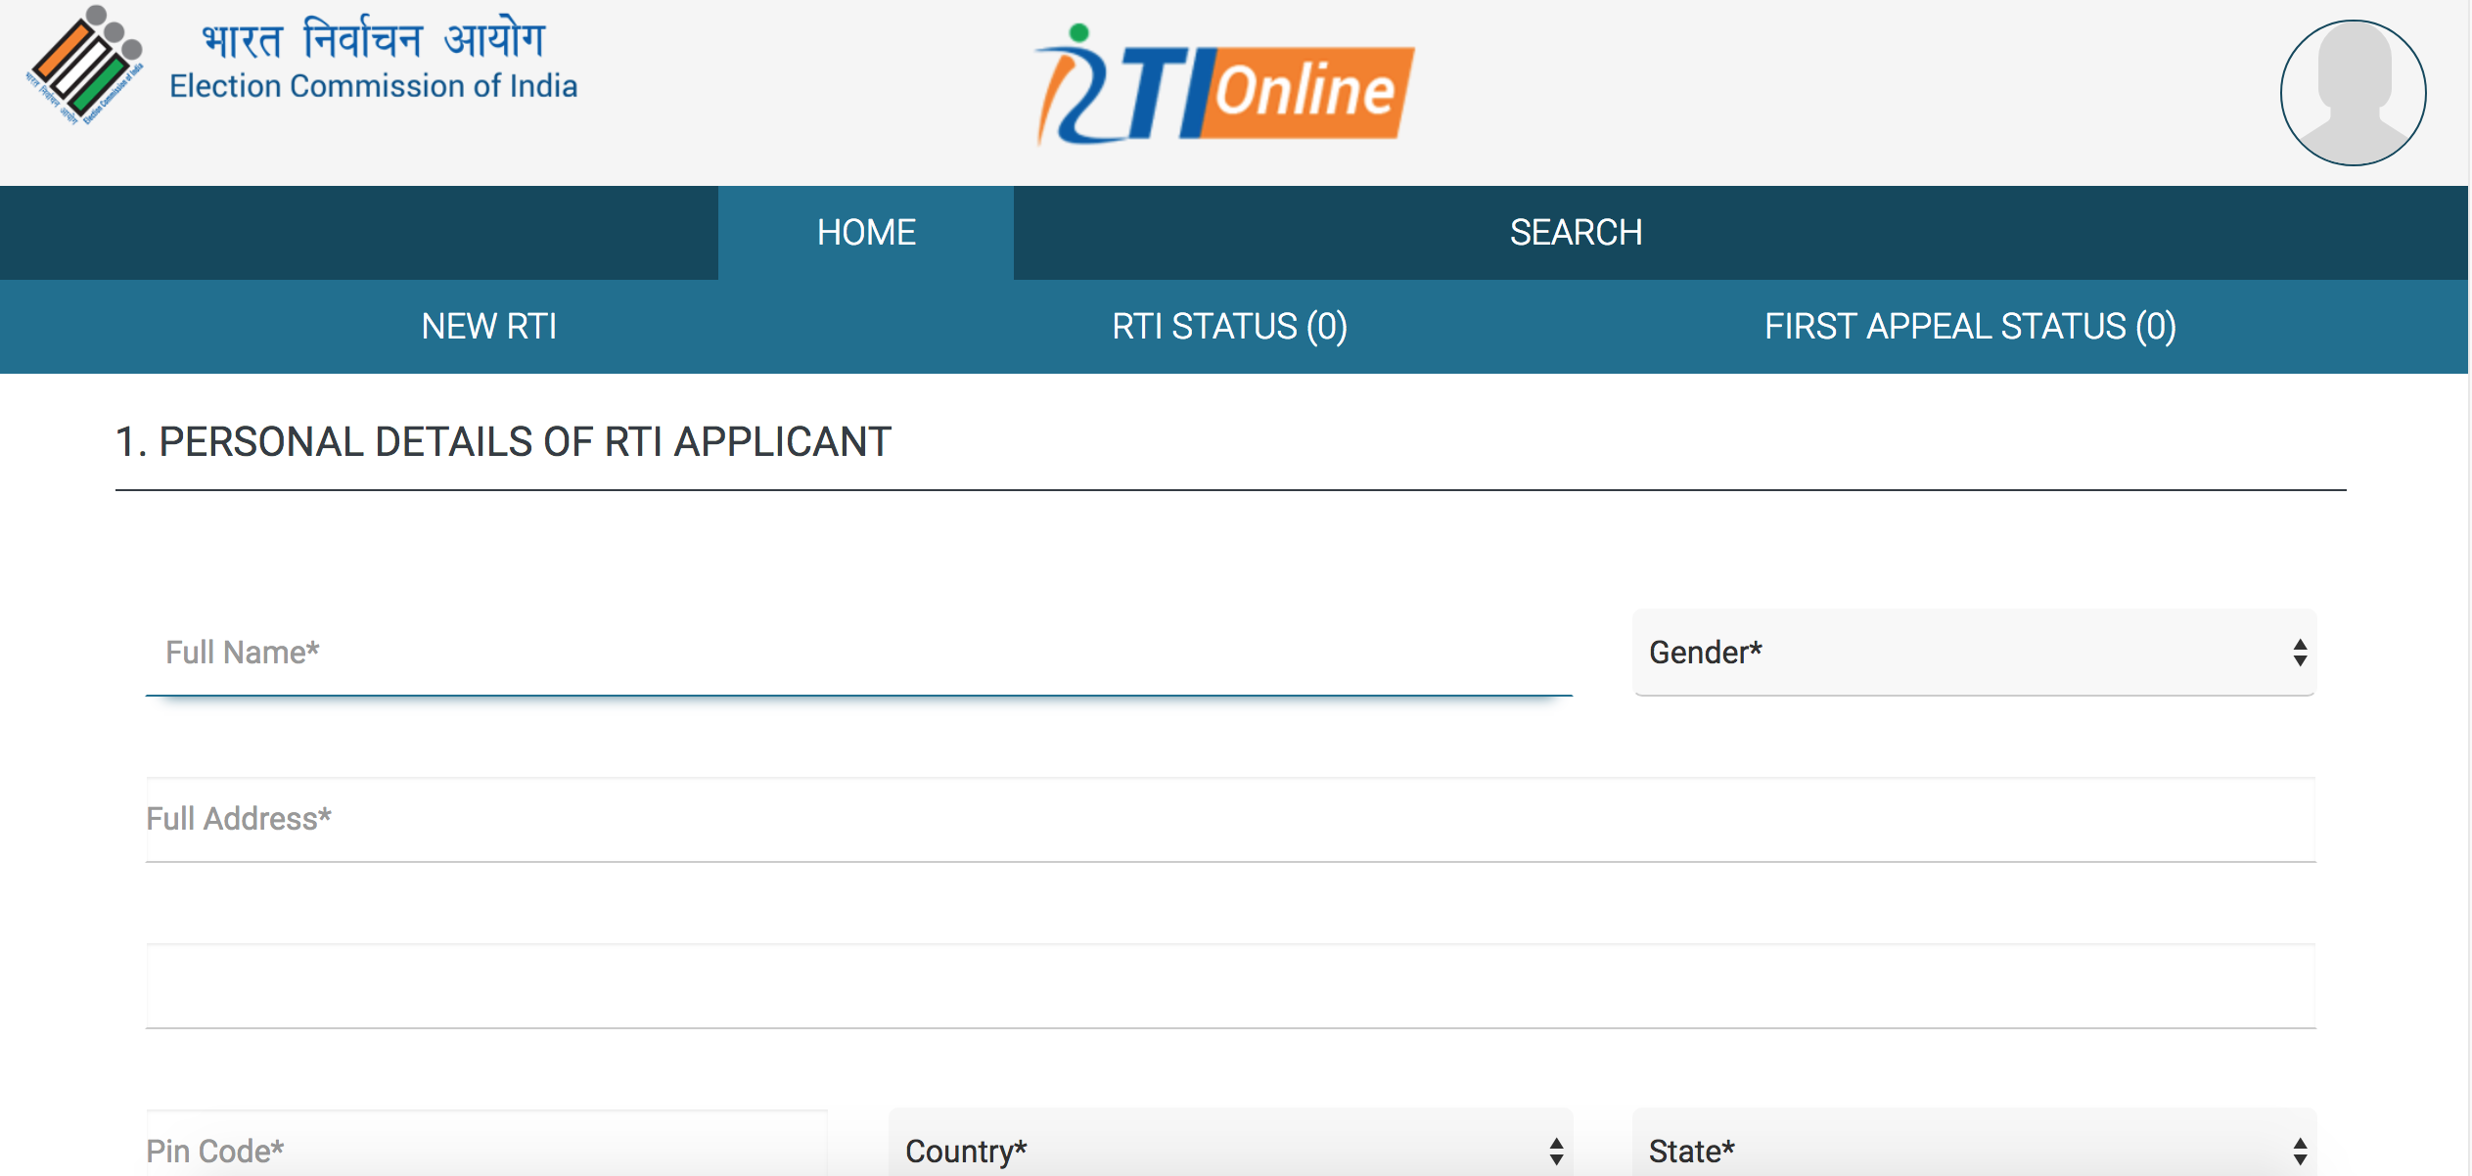The width and height of the screenshot is (2472, 1176).
Task: Click the PERSONAL DETAILS OF RTI APPLICANT heading
Action: (502, 441)
